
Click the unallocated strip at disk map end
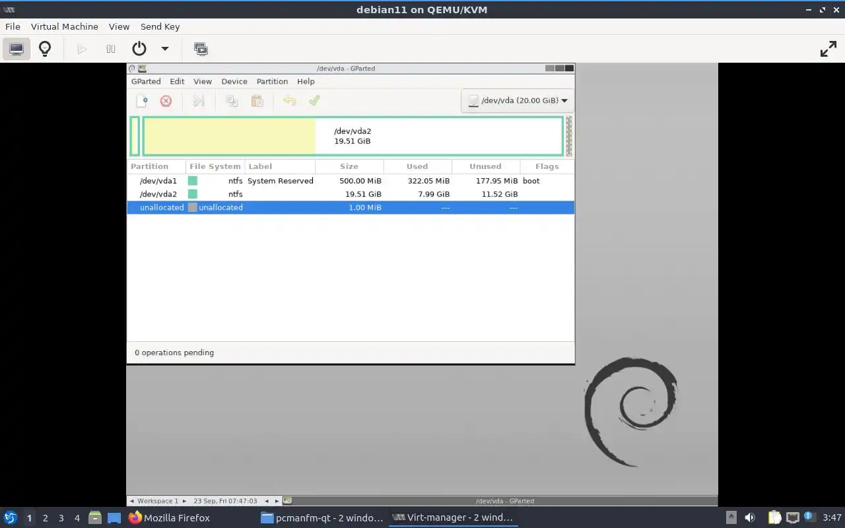click(x=569, y=136)
